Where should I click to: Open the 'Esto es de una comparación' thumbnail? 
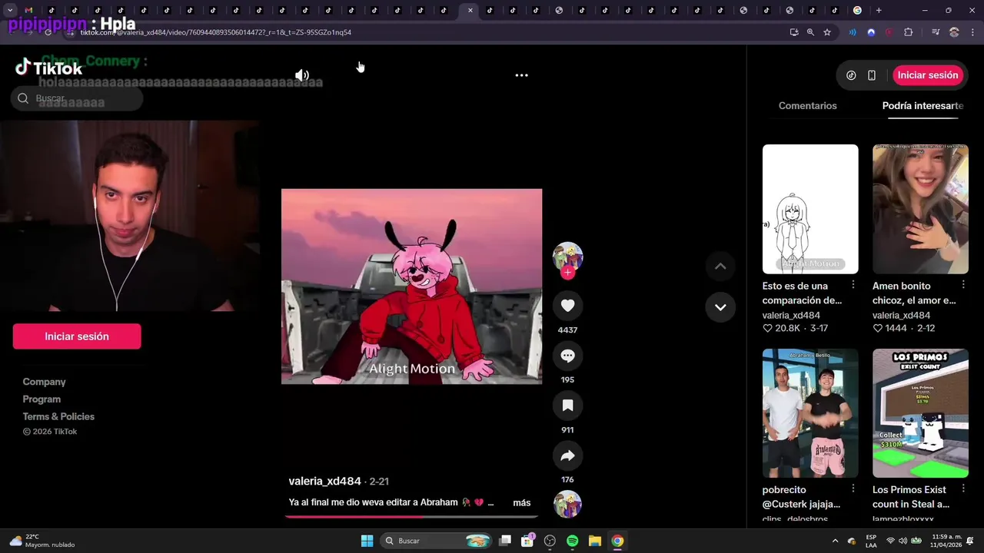point(810,209)
